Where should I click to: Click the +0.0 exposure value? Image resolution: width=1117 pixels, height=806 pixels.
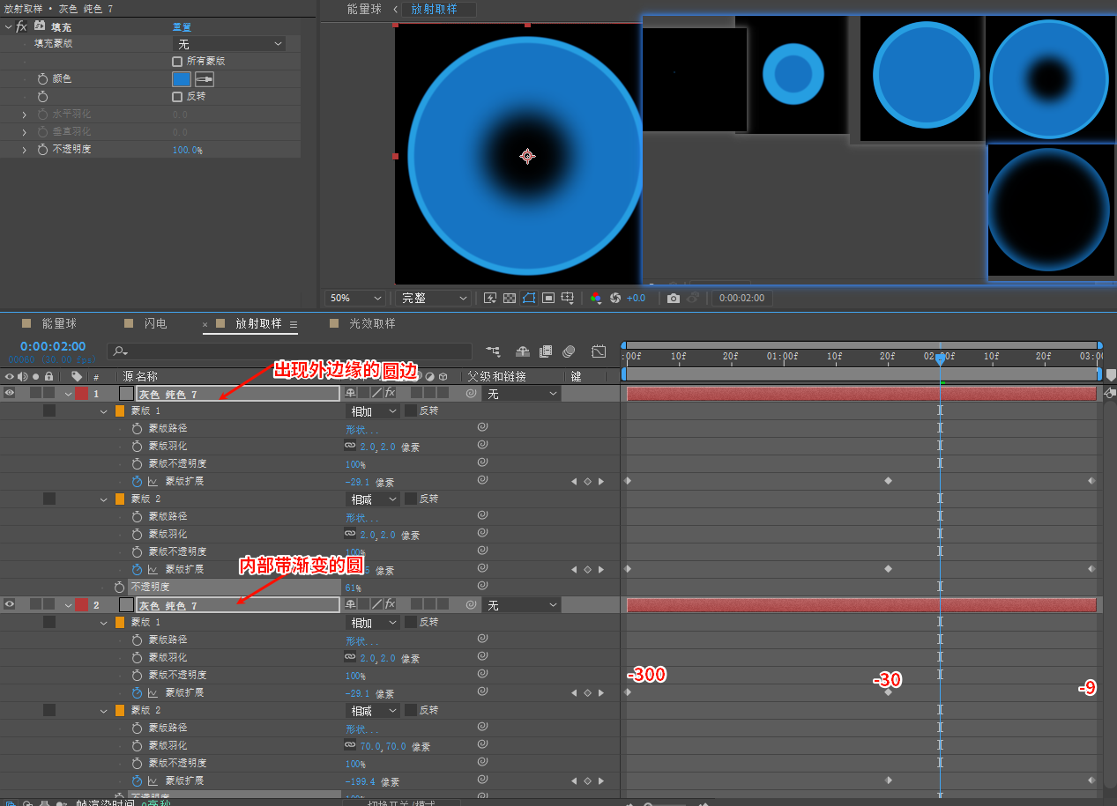pos(636,299)
